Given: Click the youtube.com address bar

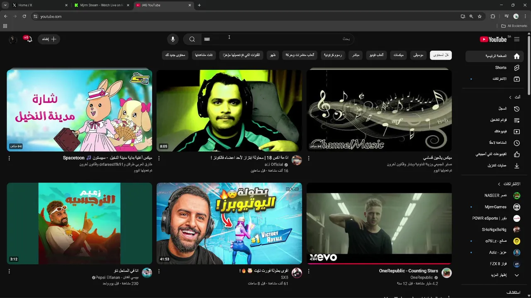Looking at the screenshot, I should pos(245,17).
